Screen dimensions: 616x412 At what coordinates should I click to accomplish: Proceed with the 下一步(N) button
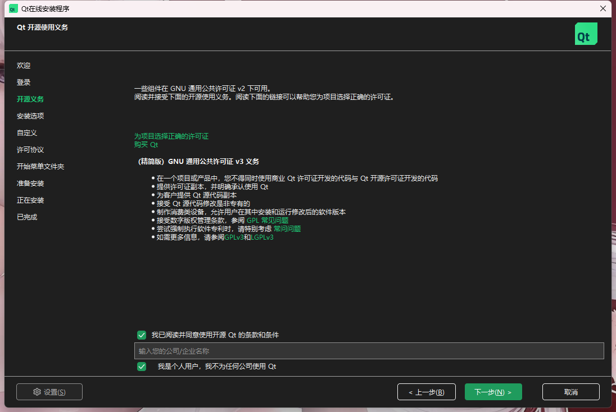pyautogui.click(x=493, y=392)
